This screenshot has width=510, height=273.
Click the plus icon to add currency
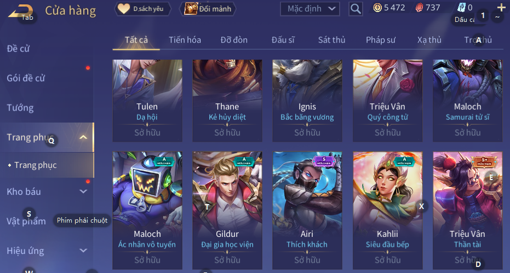click(501, 7)
